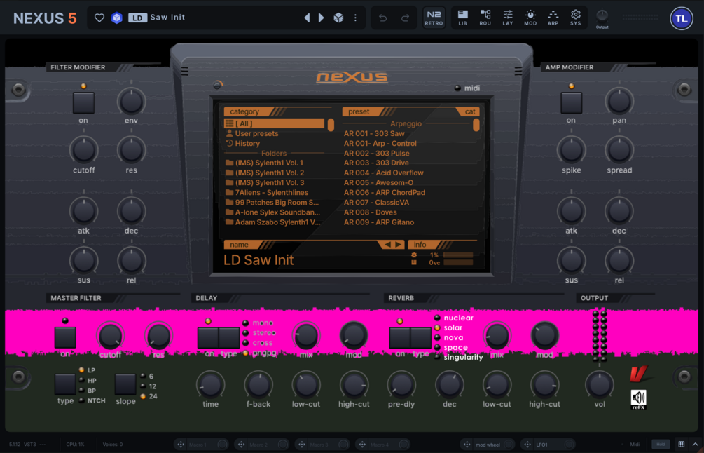
Task: Go to next preset arrow in top bar
Action: click(x=321, y=18)
